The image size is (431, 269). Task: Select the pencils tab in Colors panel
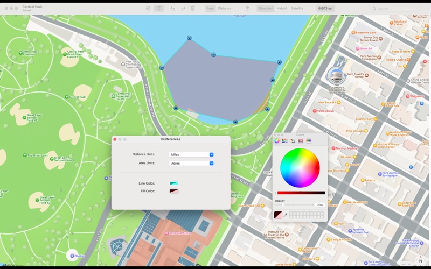pos(308,141)
